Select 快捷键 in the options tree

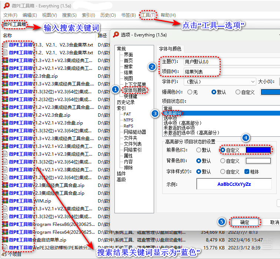pyautogui.click(x=131, y=96)
